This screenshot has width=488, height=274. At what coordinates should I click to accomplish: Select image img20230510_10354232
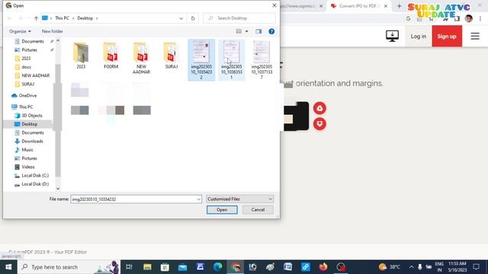[x=201, y=60]
